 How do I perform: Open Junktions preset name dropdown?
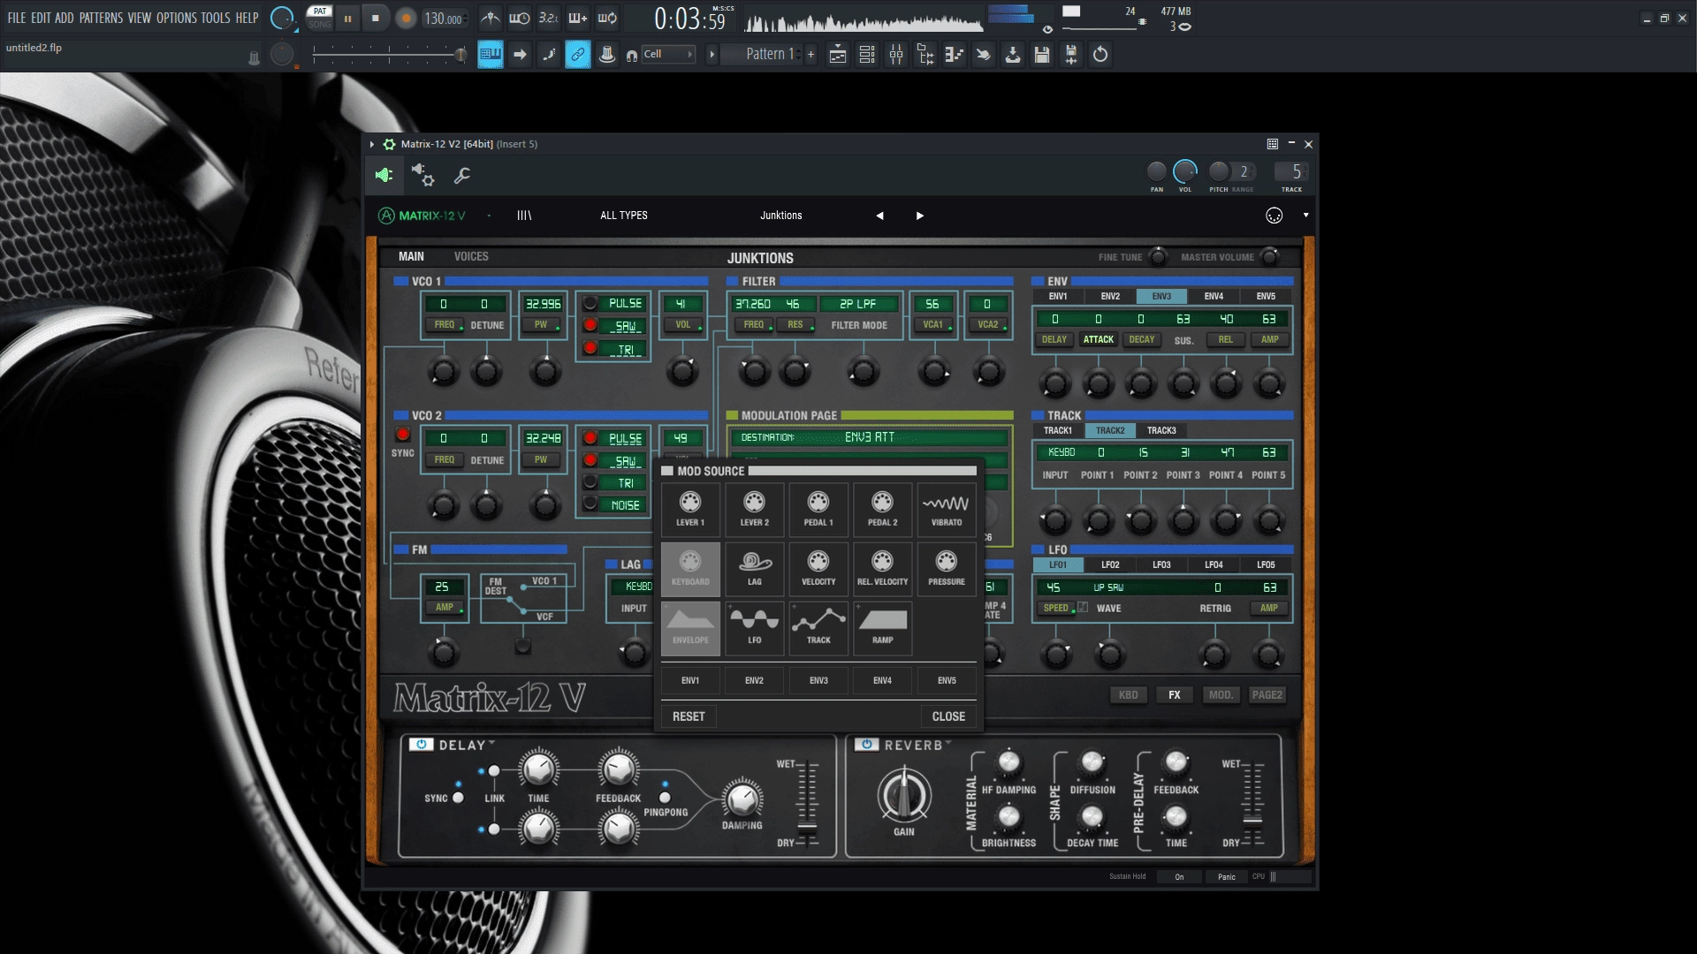[x=781, y=216]
